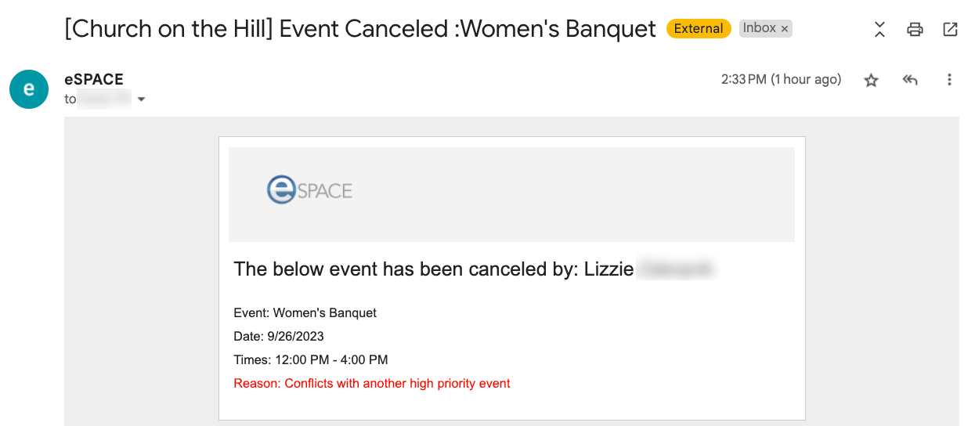Screen dimensions: 975x426
Task: Expand recipient details arrow next to "to"
Action: (x=142, y=99)
